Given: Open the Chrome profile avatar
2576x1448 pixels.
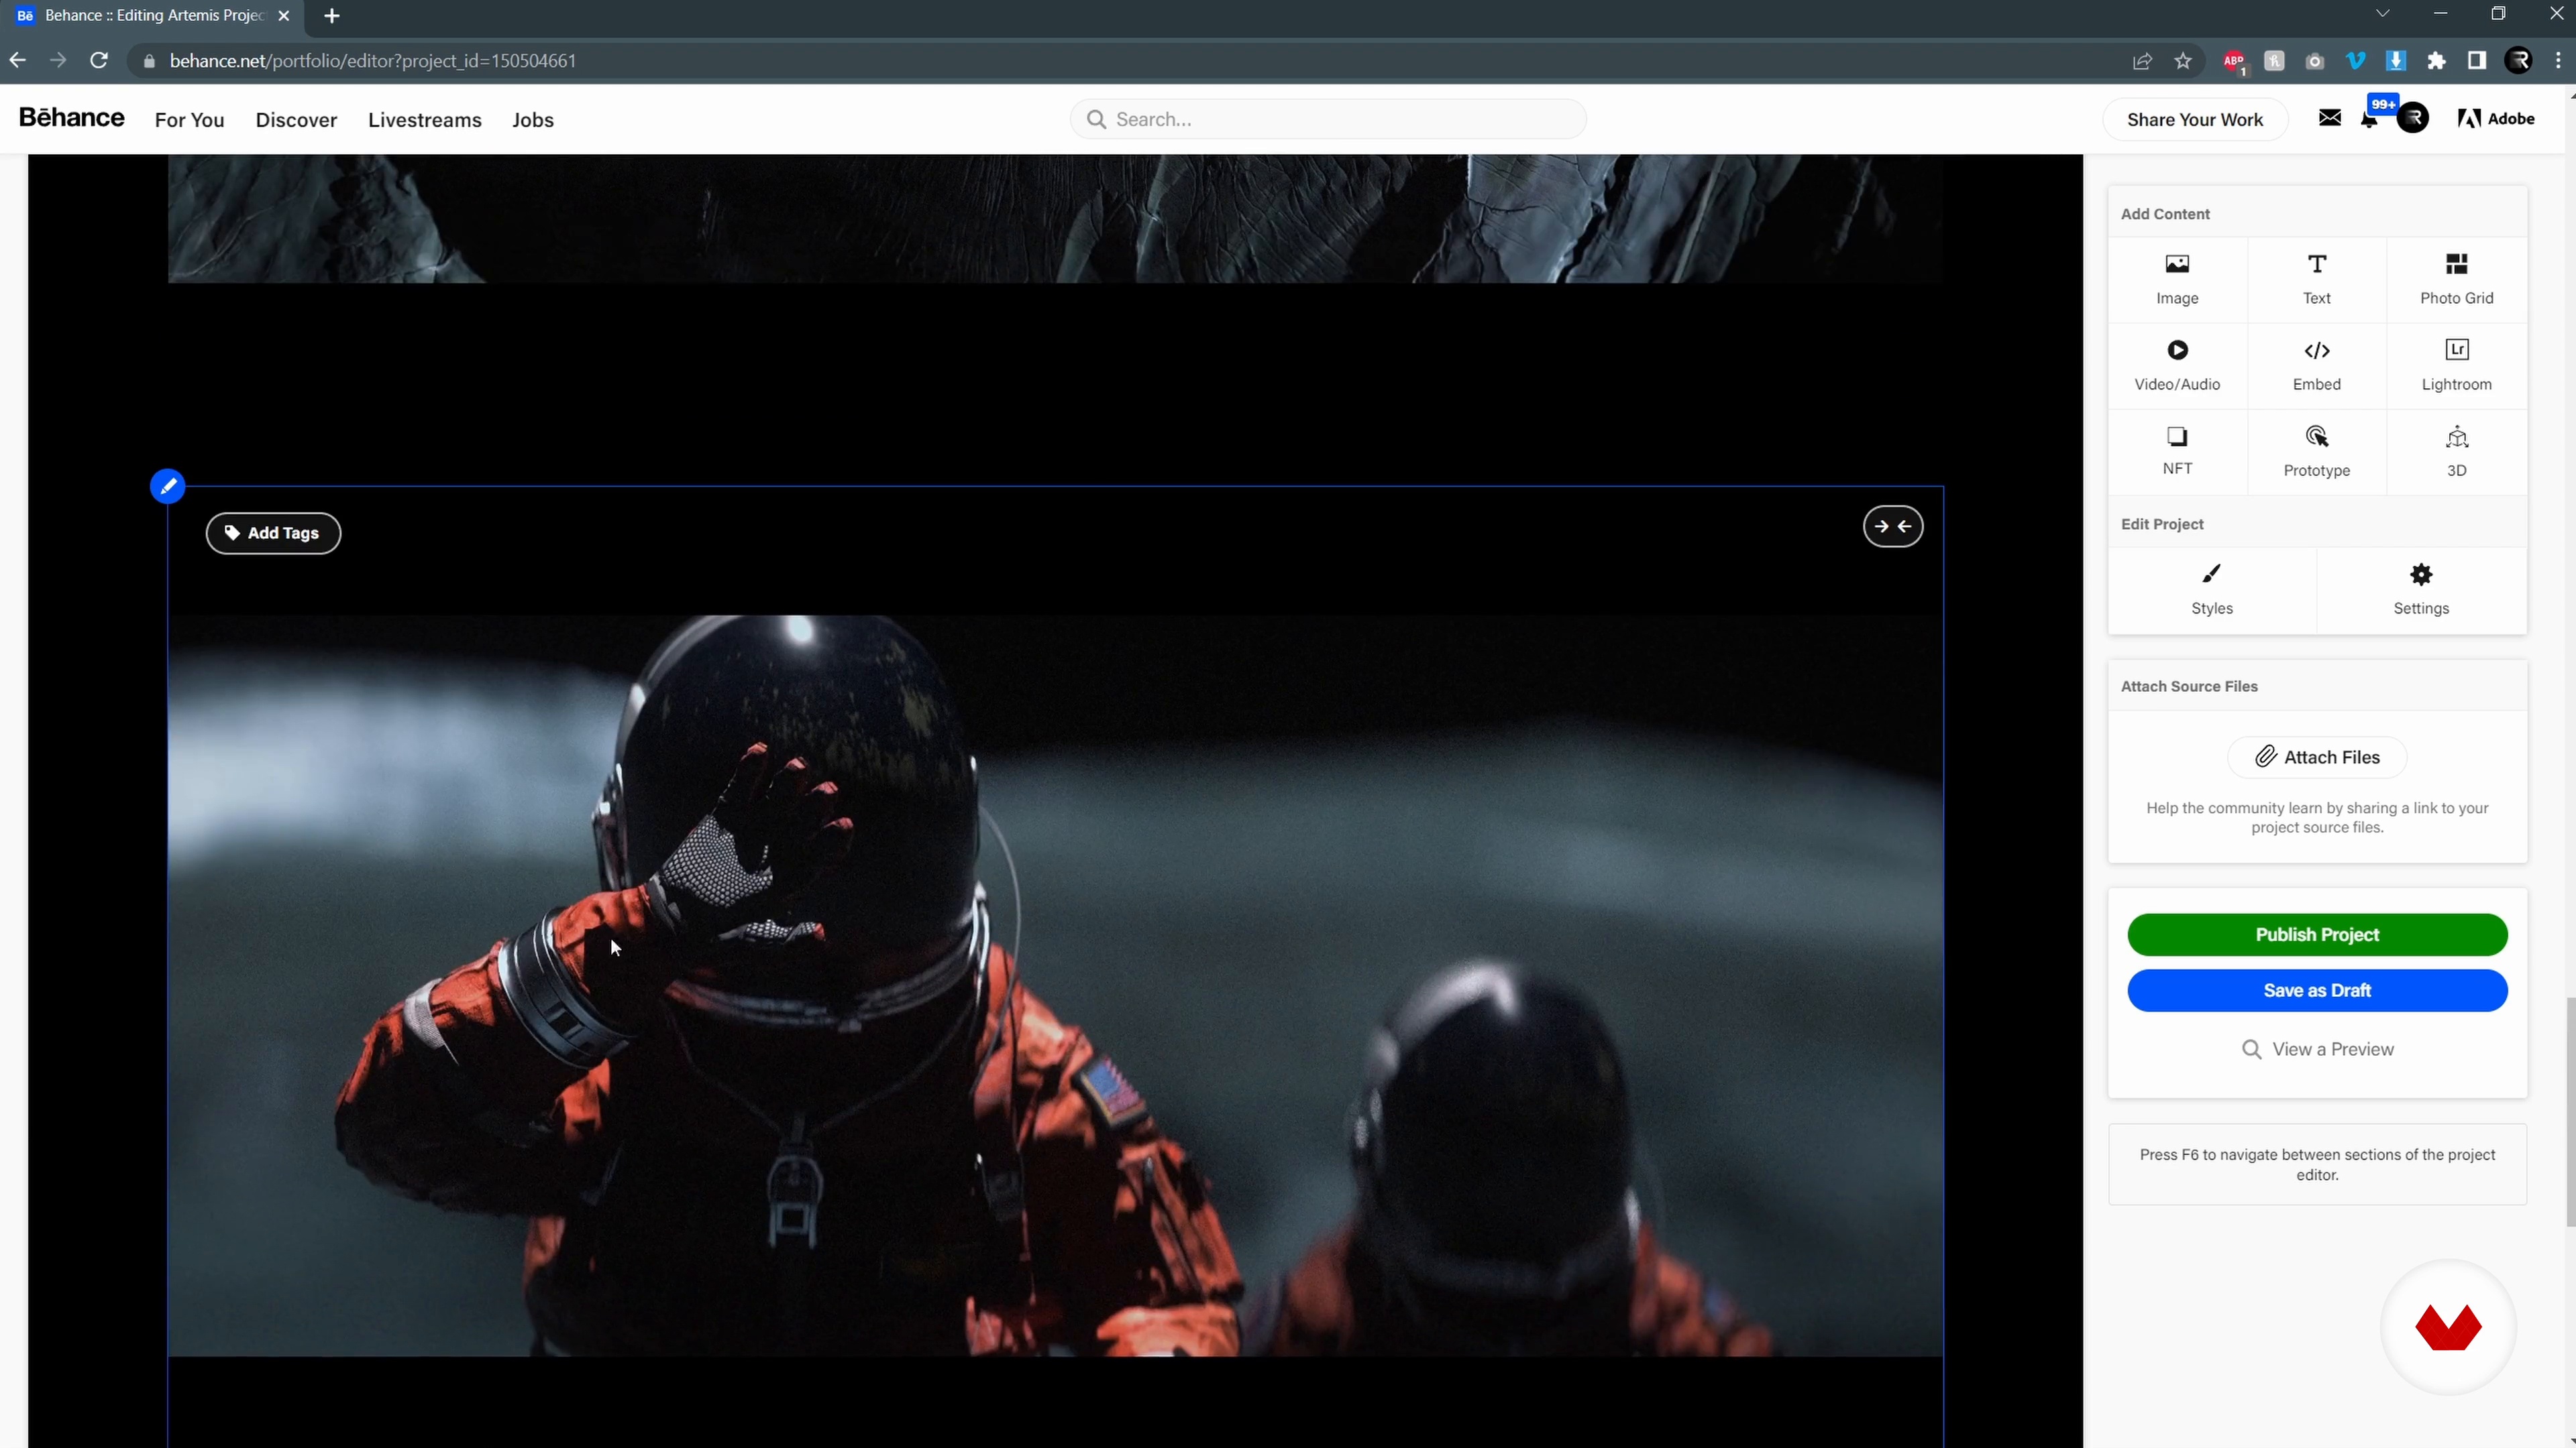Looking at the screenshot, I should 2517,61.
